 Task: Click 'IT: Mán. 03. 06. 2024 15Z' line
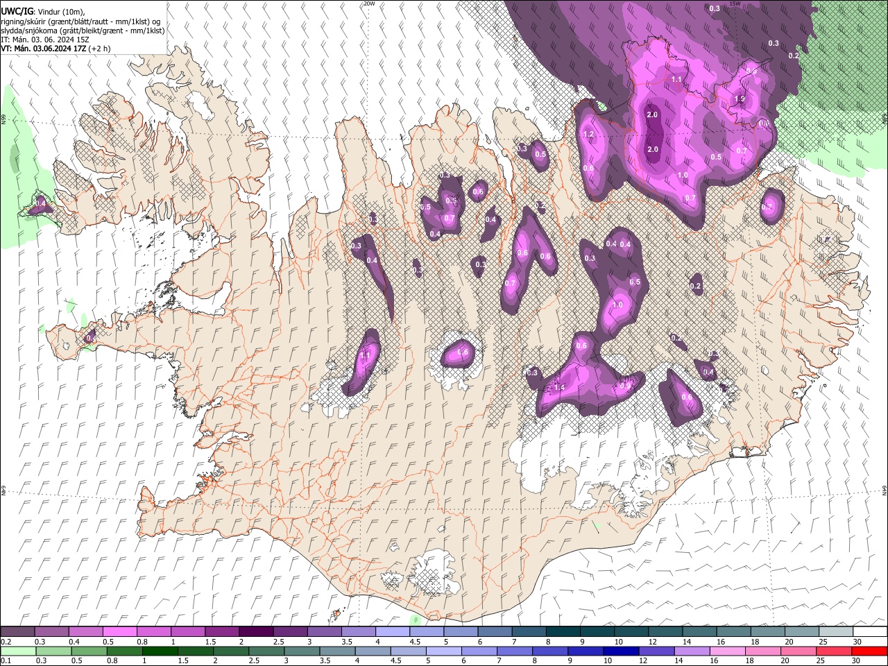tap(45, 40)
